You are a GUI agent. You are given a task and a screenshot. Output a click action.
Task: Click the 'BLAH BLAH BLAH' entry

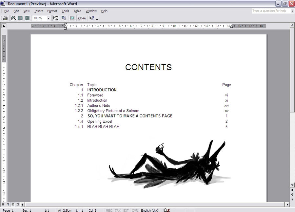pos(103,127)
